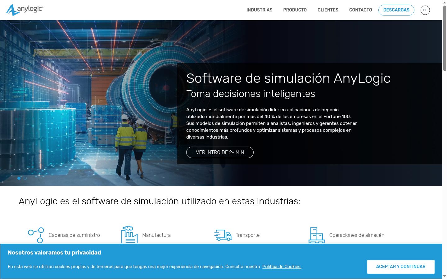Click the scrollbar up arrow

[445, 2]
